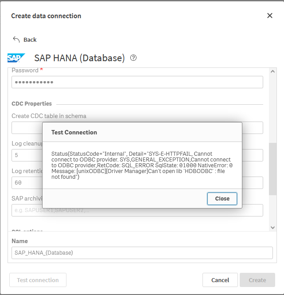Viewport: 284px width, 295px height.
Task: Click the Test connection button
Action: click(x=38, y=280)
